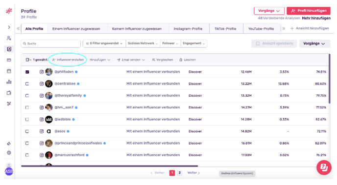Open the Soziales Netzwerk filter dropdown

143,43
